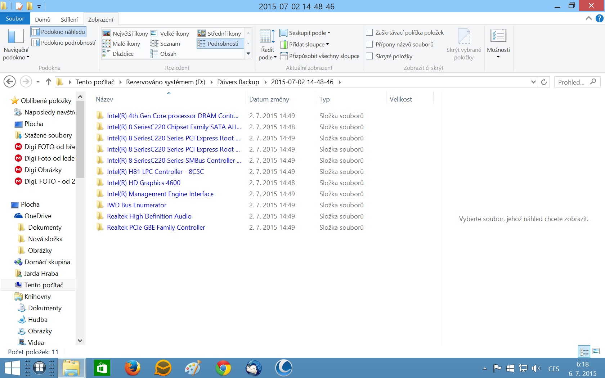Click Přizpůsobit všechny sloupce
The width and height of the screenshot is (605, 378).
click(x=319, y=56)
